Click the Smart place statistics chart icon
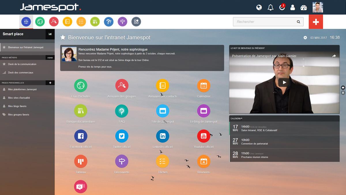 coord(50,34)
